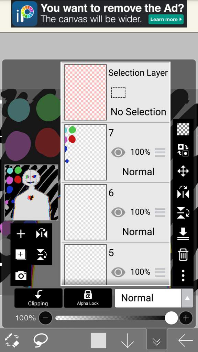Select the Selection Layer entry

click(115, 92)
